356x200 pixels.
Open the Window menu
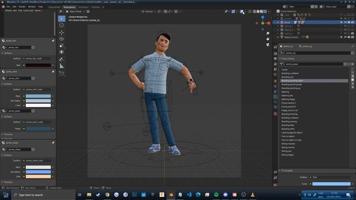32,7
